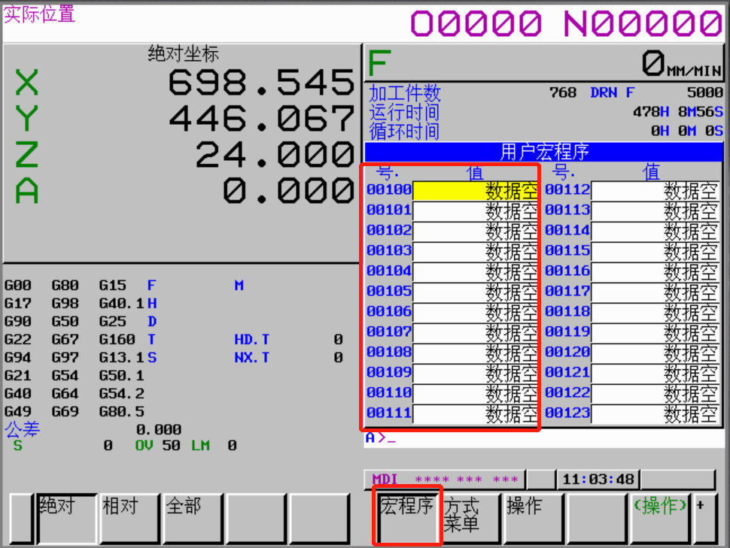This screenshot has width=730, height=548.
Task: Click the A> key input line
Action: (x=540, y=438)
